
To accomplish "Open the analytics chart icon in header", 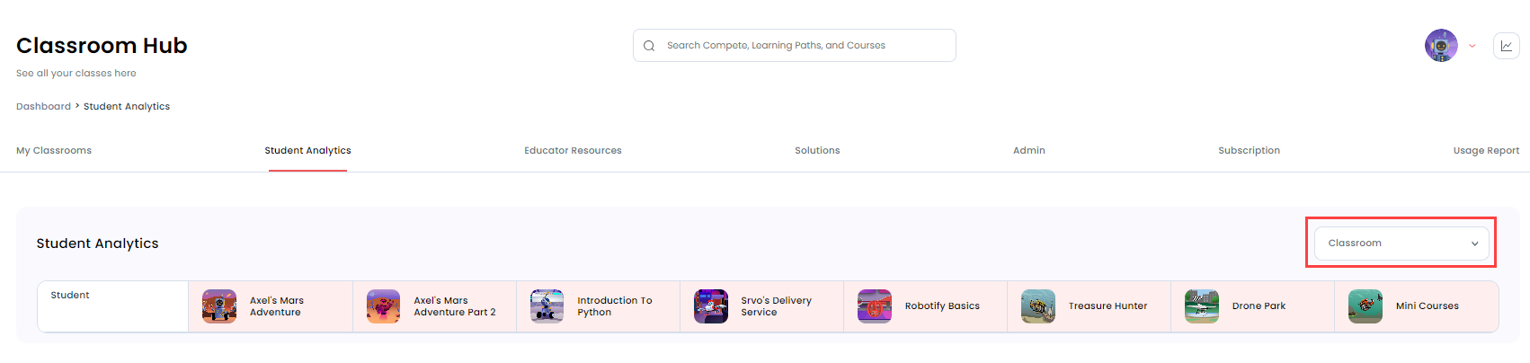I will (x=1506, y=46).
